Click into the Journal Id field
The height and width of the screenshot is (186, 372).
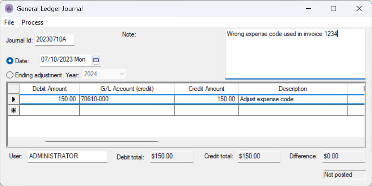pos(55,40)
